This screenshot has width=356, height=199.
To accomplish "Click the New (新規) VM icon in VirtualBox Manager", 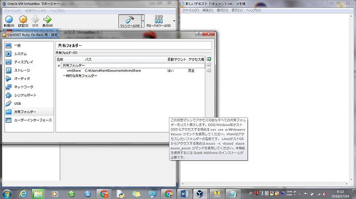I will 9,21.
